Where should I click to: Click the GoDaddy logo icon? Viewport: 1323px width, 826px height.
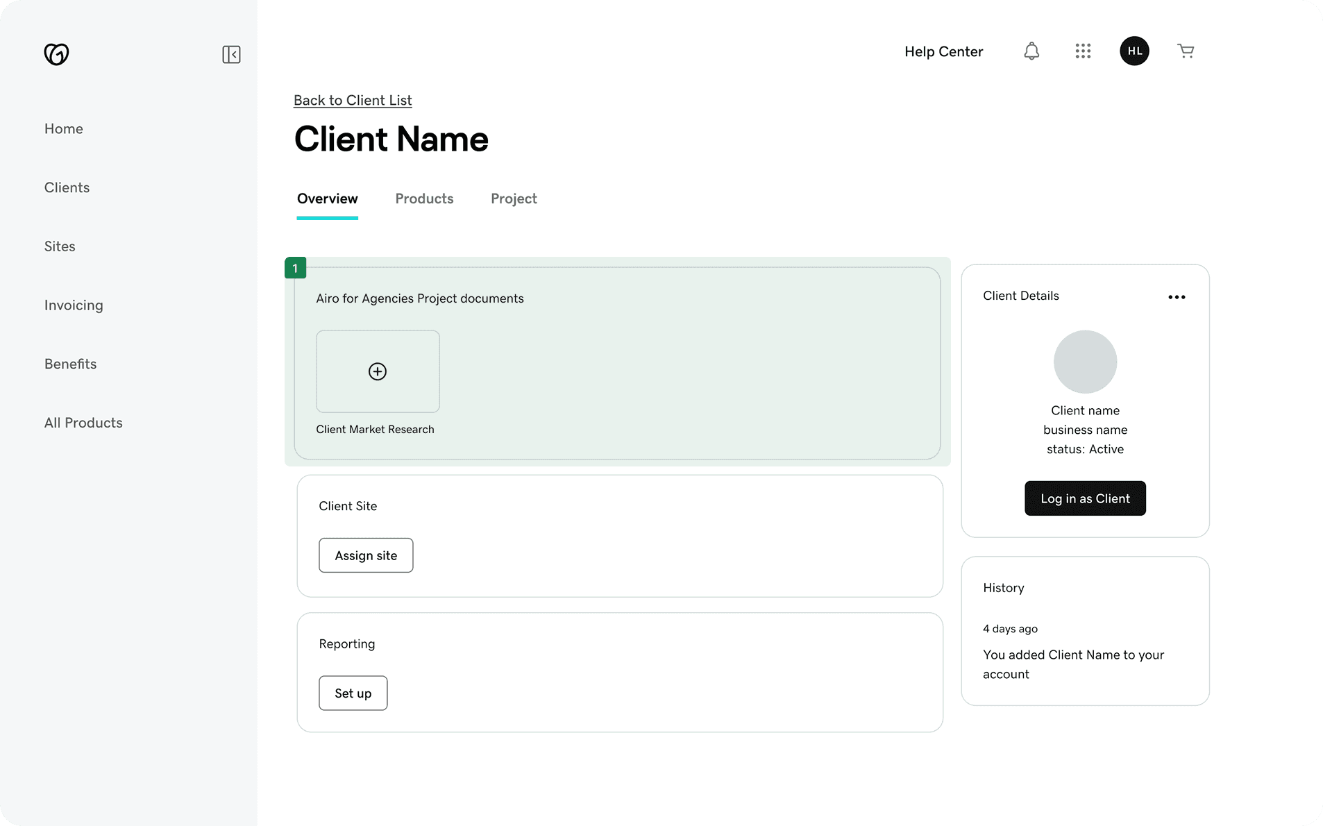56,53
